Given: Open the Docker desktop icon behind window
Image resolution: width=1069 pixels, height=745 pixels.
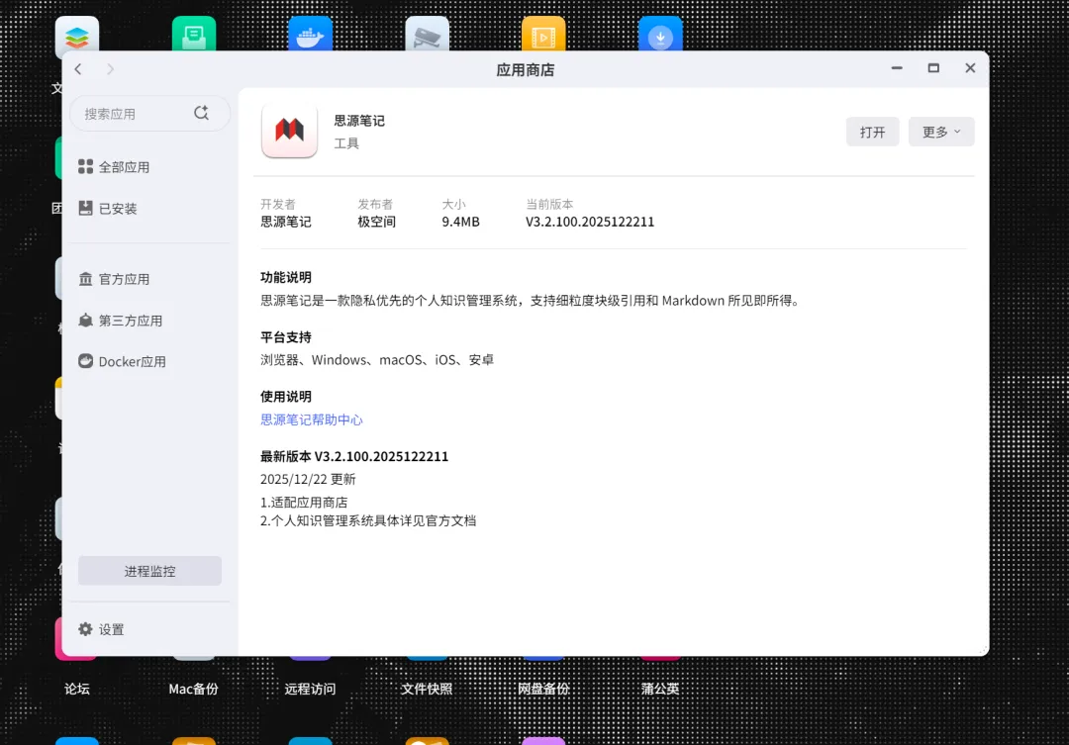Looking at the screenshot, I should (310, 34).
